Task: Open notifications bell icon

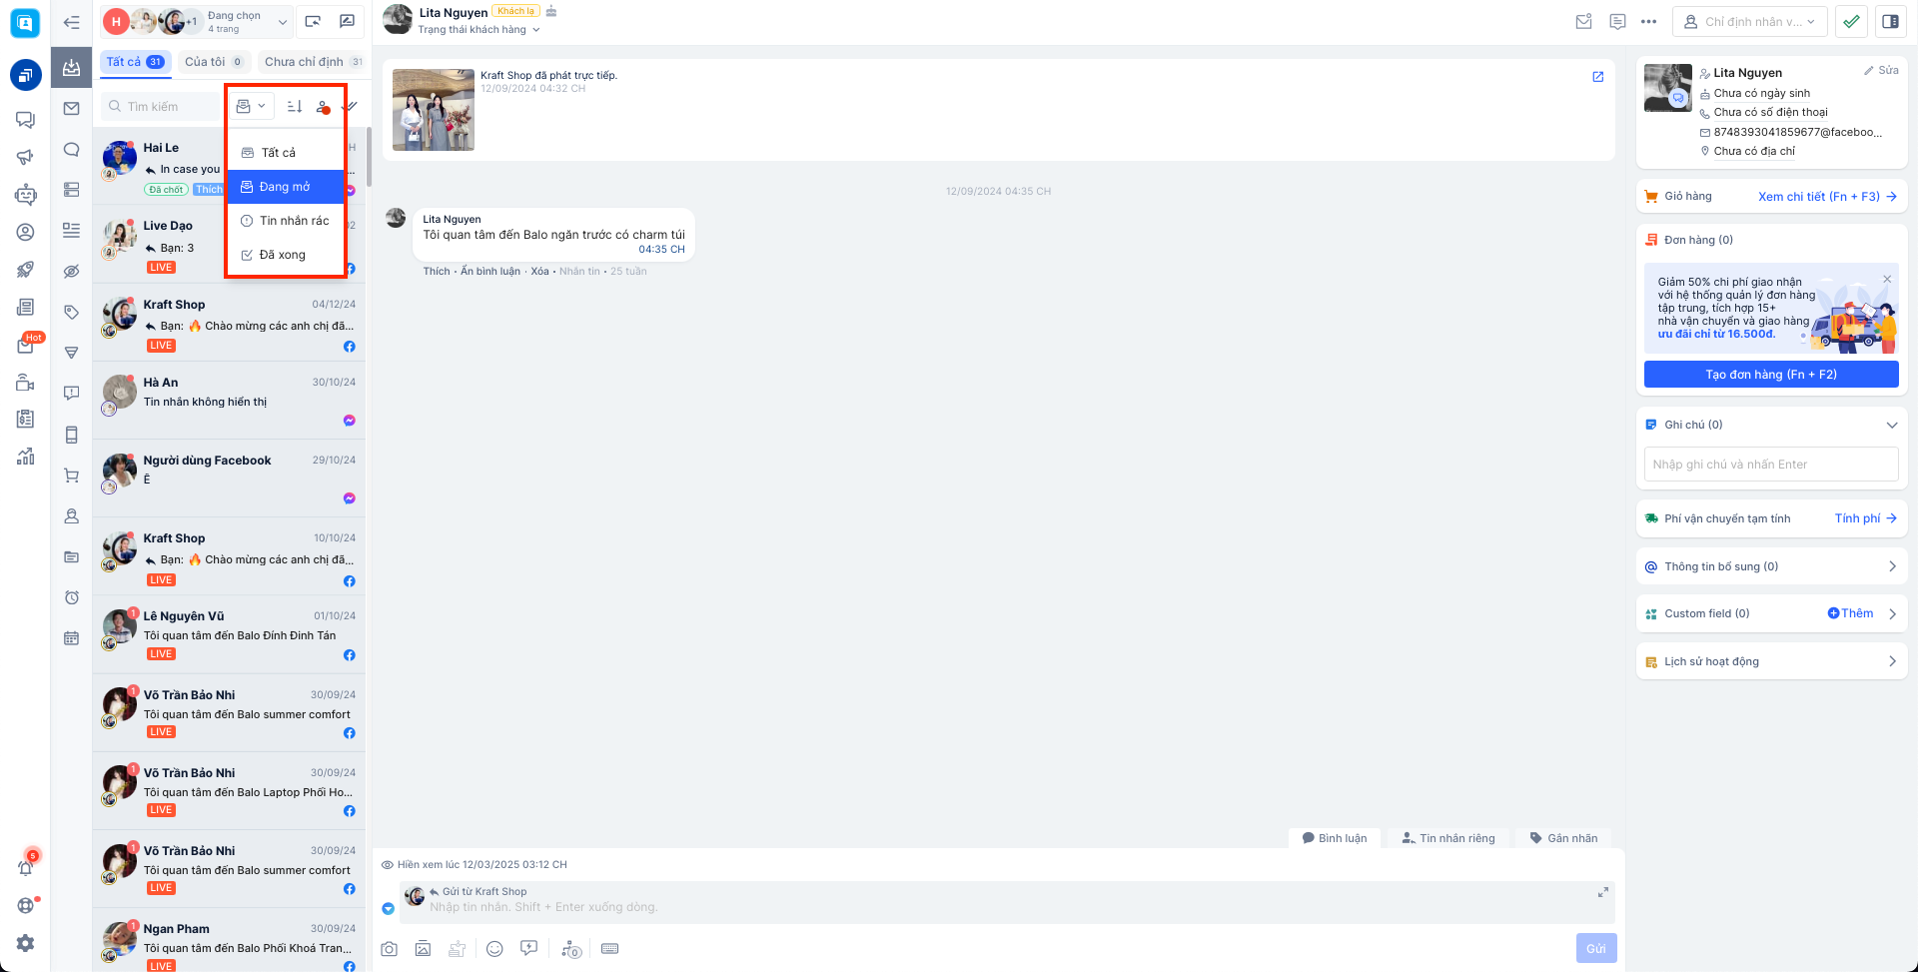Action: [25, 867]
